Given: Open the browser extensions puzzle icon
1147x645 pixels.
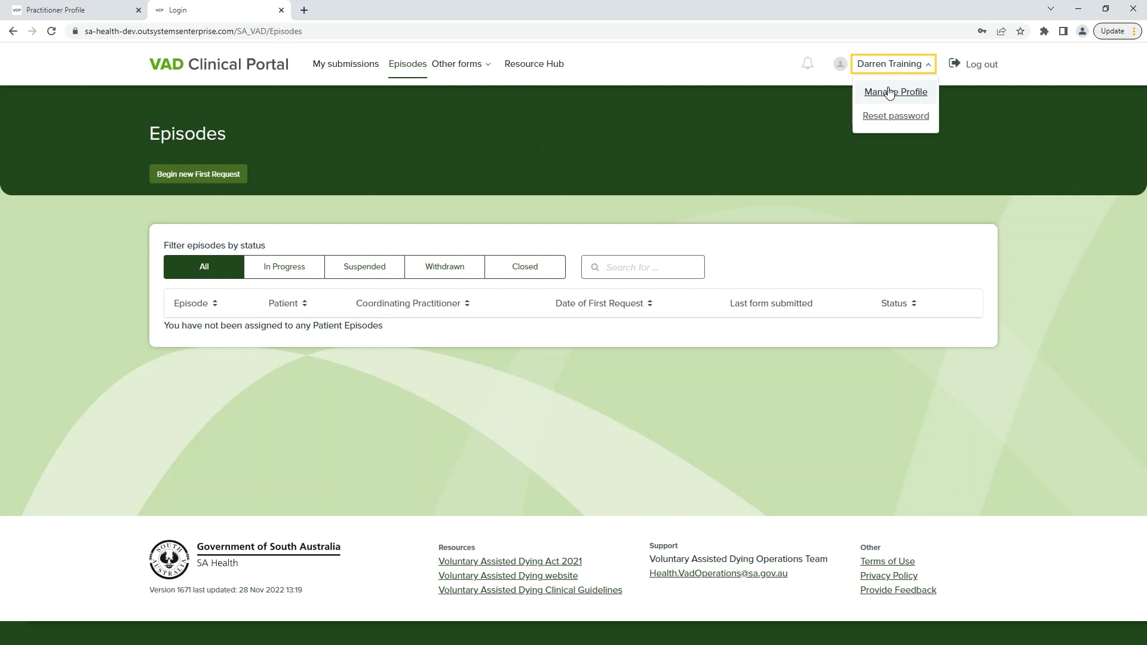Looking at the screenshot, I should click(x=1044, y=31).
